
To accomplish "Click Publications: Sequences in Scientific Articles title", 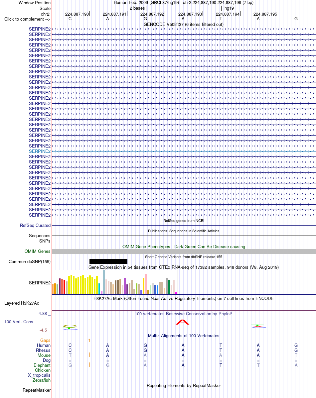I will 184,231.
